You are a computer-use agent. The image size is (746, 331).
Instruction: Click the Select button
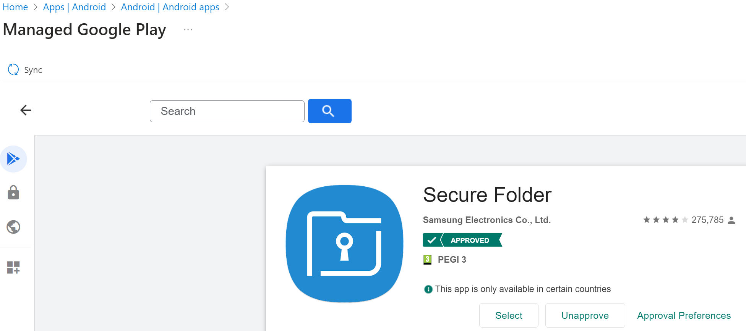(509, 315)
